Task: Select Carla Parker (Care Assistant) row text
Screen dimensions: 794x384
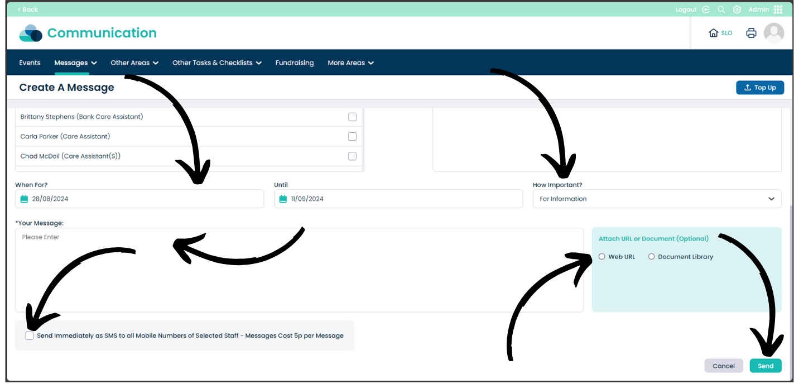Action: pyautogui.click(x=65, y=136)
